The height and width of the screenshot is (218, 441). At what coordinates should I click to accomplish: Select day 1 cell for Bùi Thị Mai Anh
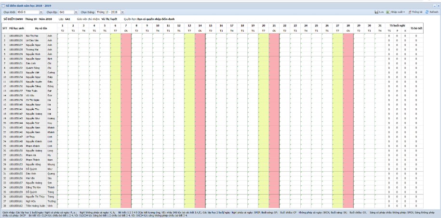pos(62,36)
